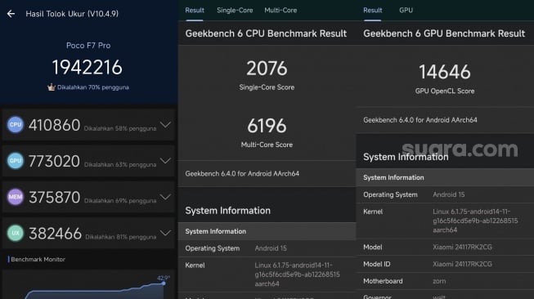
Task: Expand the MEM 375870 score details
Action: [x=165, y=197]
